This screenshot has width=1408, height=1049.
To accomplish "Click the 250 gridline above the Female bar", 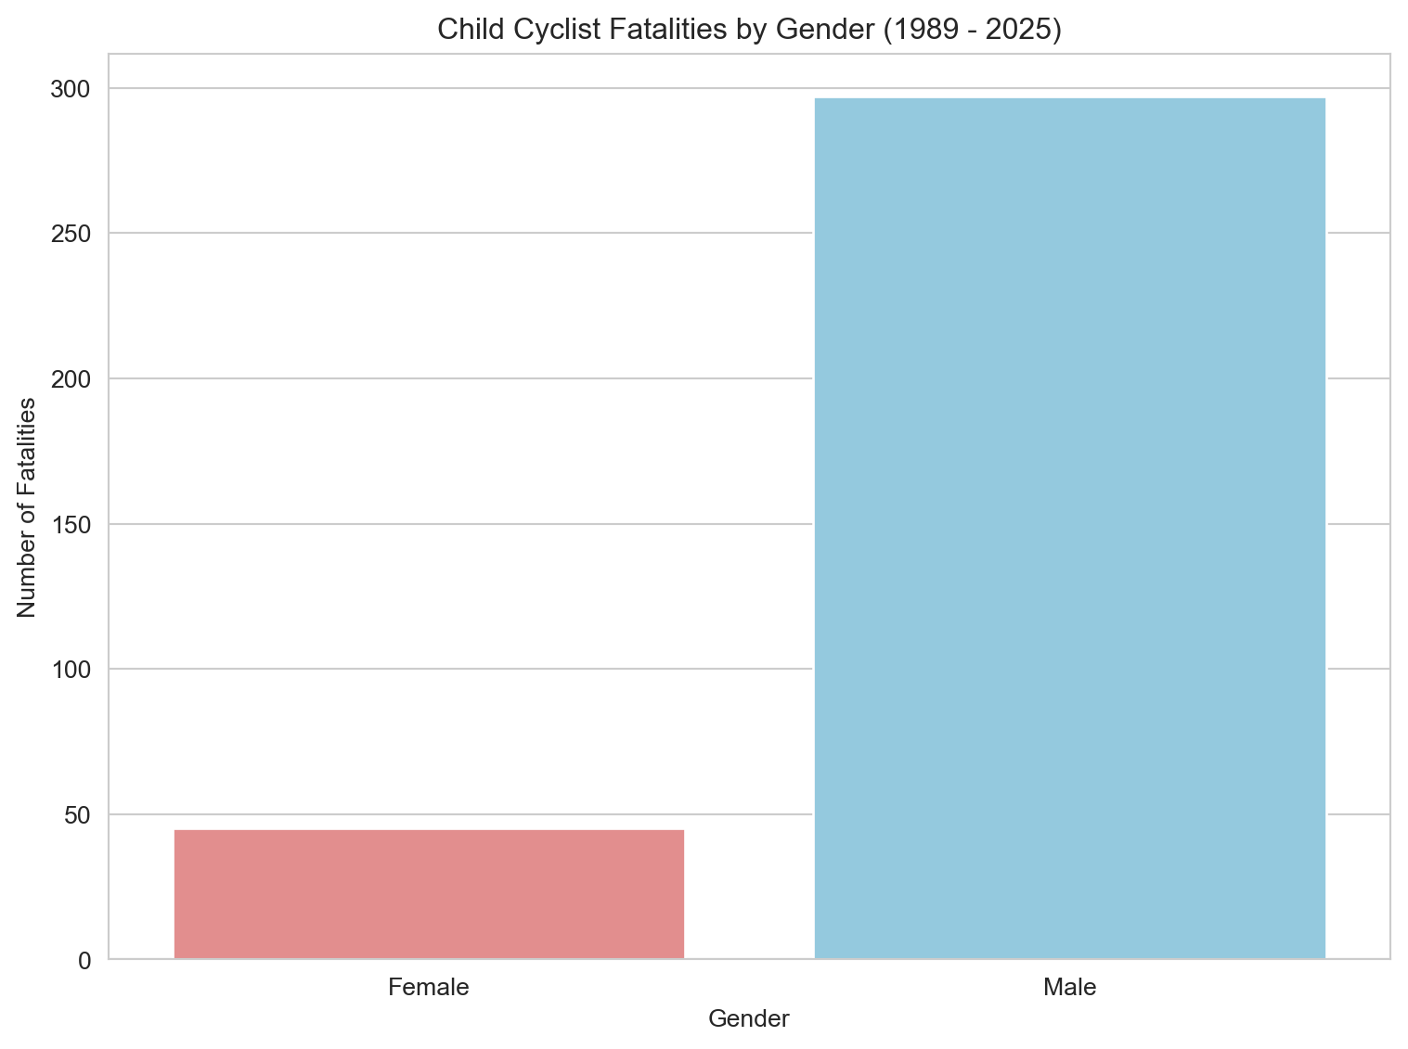I will click(x=429, y=233).
